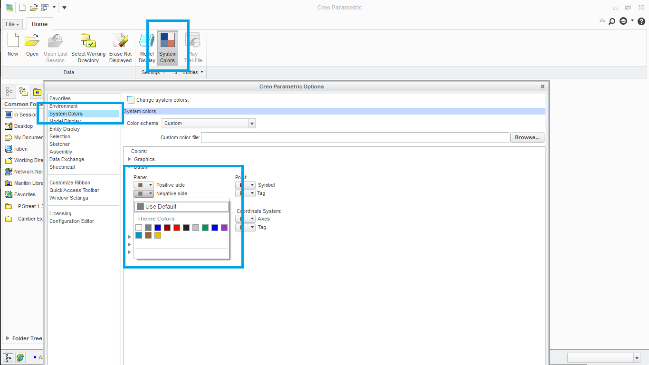This screenshot has width=649, height=365.
Task: Pick the purple theme color swatch
Action: tap(224, 228)
